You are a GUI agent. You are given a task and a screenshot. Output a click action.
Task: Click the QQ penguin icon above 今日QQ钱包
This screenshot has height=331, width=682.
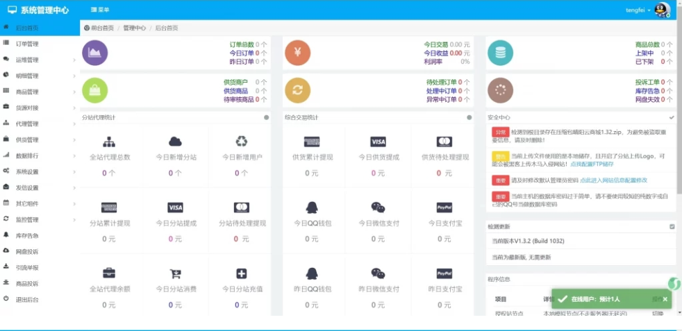point(311,207)
